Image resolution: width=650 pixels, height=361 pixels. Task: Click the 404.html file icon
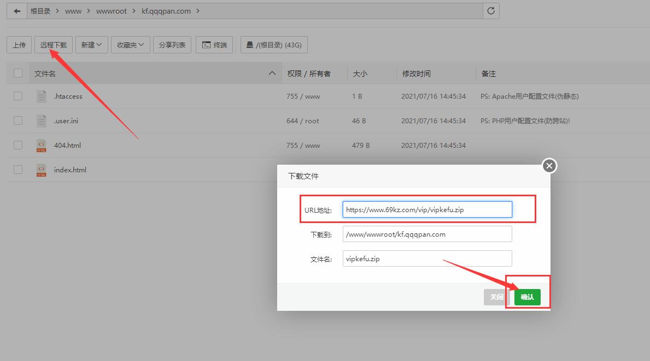[42, 146]
